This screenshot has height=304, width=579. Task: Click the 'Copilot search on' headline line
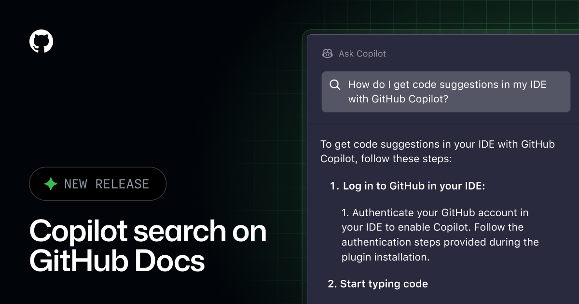coord(148,231)
